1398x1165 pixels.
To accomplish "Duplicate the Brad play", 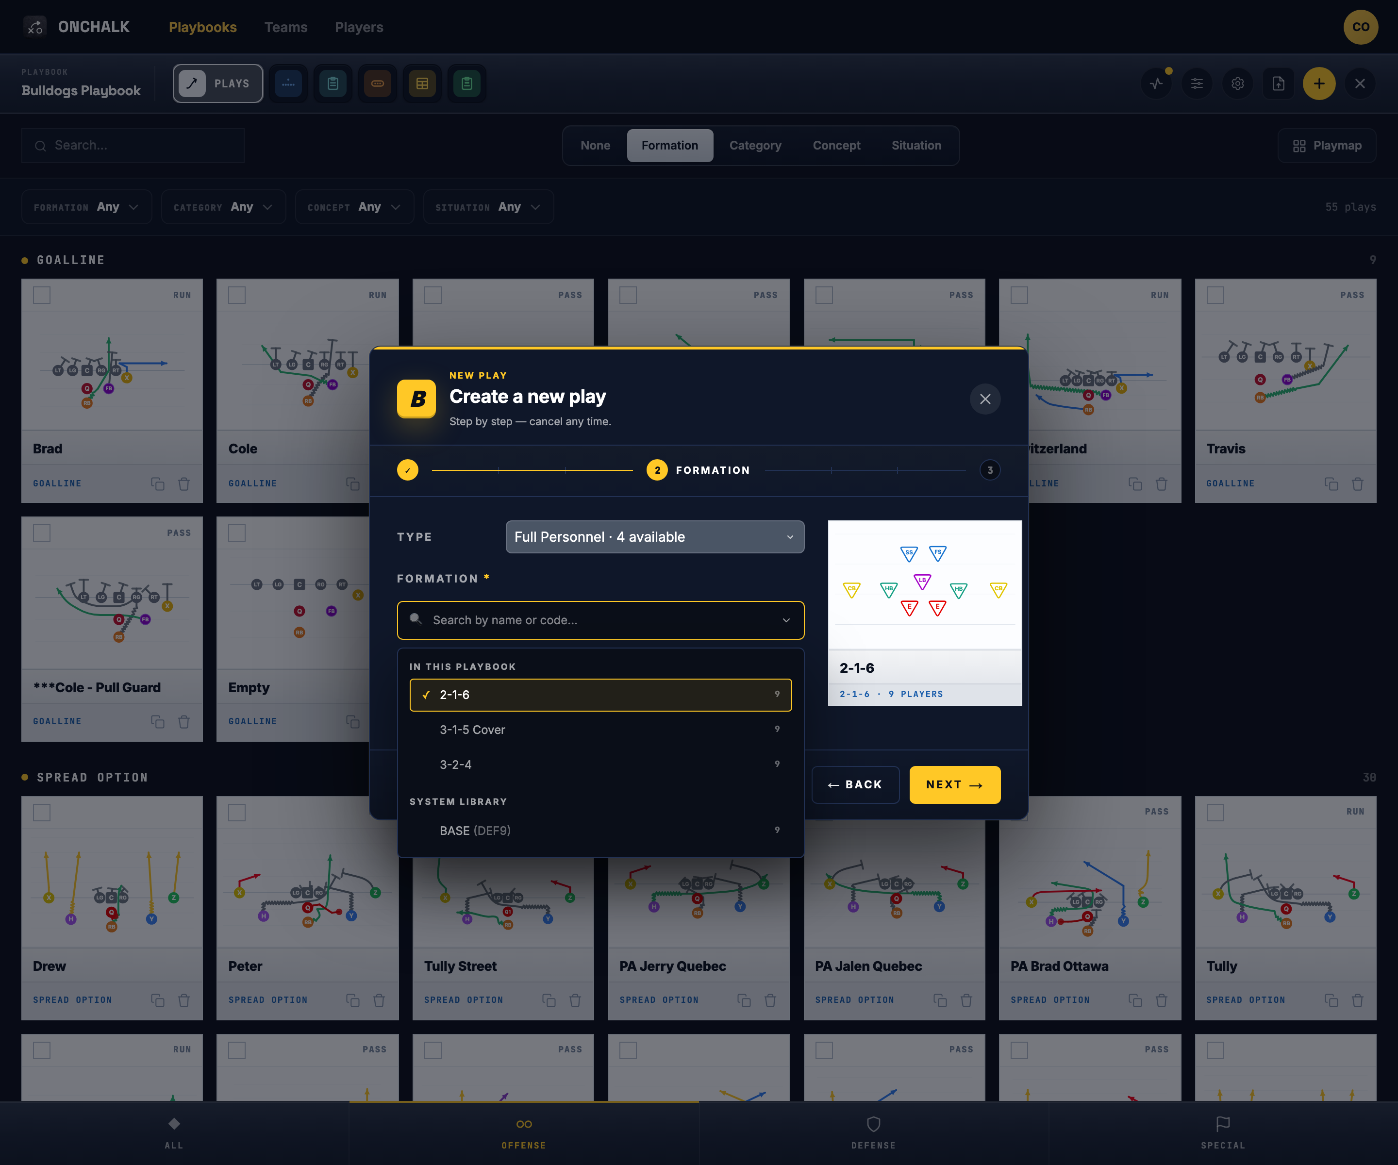I will pyautogui.click(x=158, y=484).
